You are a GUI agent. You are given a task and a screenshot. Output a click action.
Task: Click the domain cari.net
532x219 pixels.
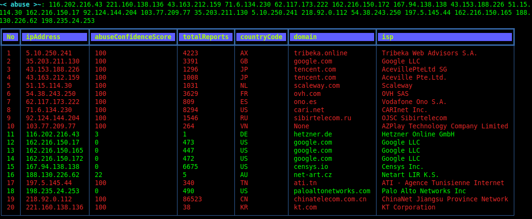309,110
